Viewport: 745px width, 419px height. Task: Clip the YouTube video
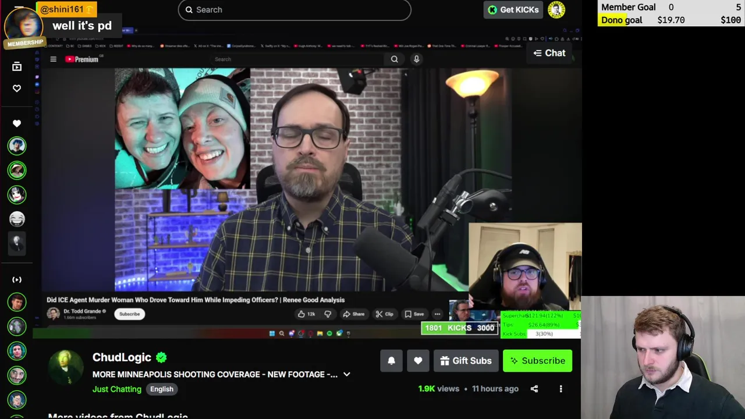[x=384, y=314]
